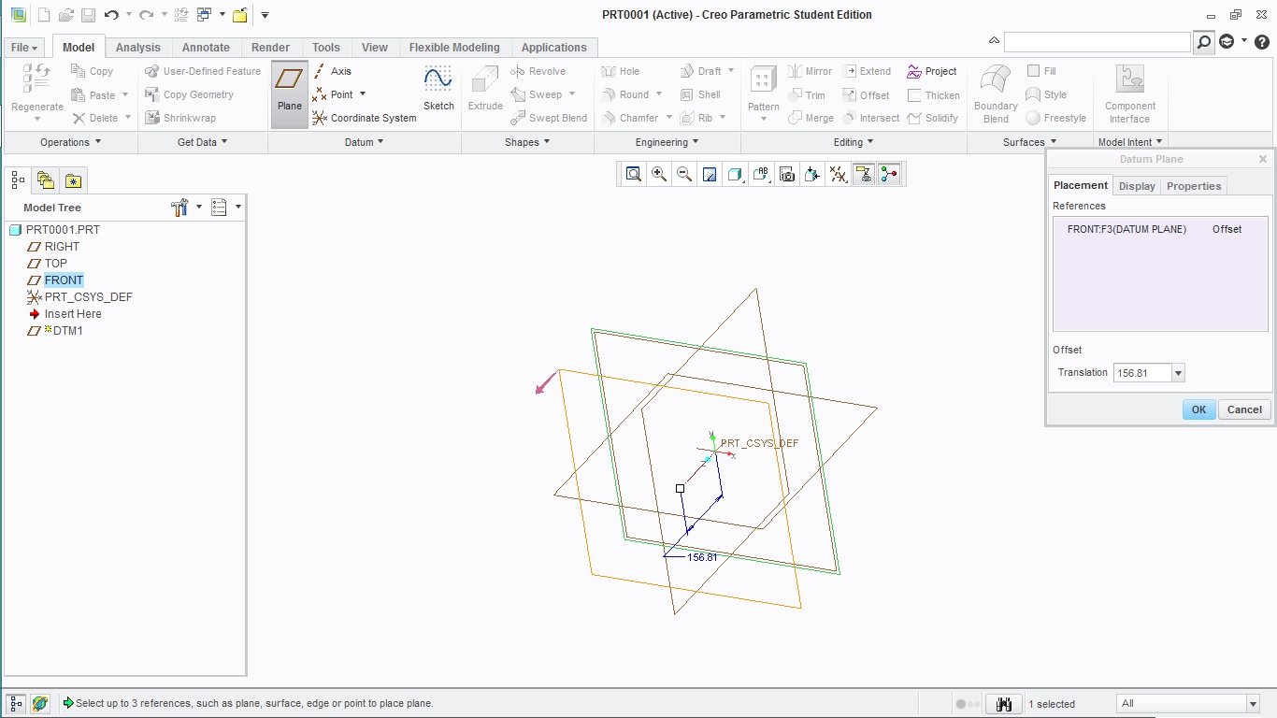The image size is (1277, 718).
Task: Click the Save disk icon
Action: [x=88, y=15]
